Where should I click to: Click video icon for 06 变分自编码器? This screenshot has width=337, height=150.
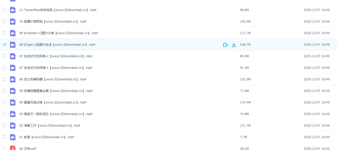(x=13, y=79)
